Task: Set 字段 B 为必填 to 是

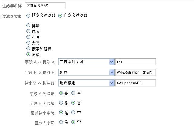Action: 61,103
